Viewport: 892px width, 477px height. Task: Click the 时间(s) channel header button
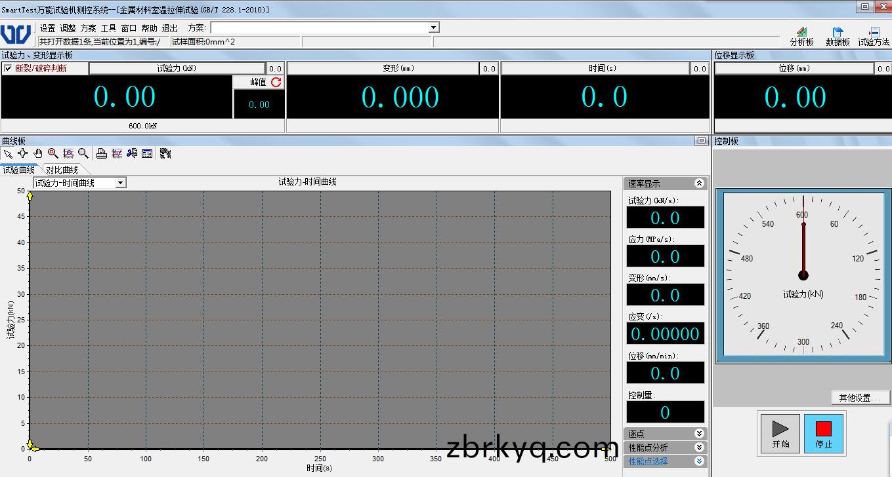coord(595,68)
